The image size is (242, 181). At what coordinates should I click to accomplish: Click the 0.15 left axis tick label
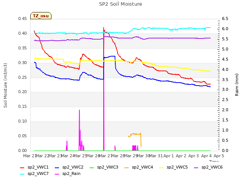click(x=22, y=106)
